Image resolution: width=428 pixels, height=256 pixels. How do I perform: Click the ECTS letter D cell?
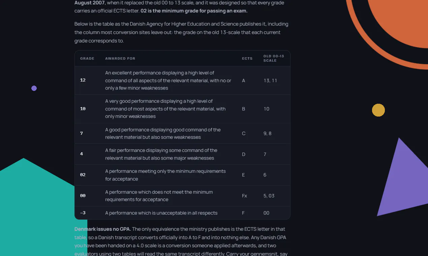(244, 154)
